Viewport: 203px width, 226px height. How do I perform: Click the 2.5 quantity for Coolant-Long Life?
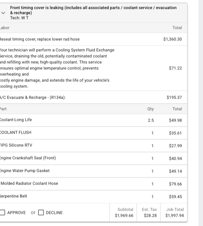point(151,120)
